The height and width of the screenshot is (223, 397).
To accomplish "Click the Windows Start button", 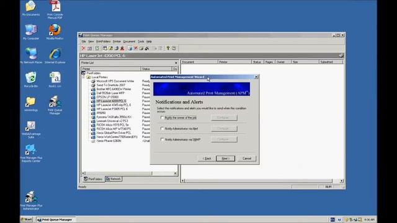I will [27, 219].
